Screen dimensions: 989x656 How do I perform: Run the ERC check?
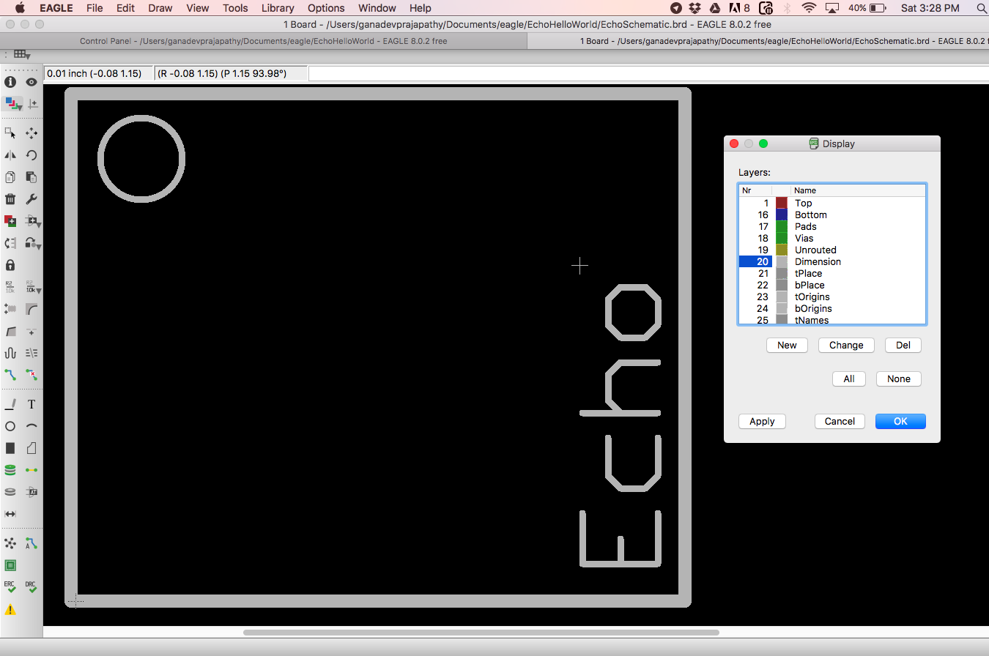[x=10, y=587]
